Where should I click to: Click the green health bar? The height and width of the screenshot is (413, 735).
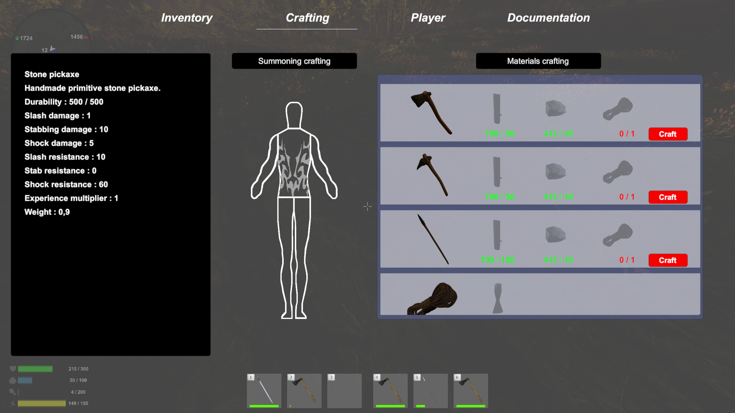(x=34, y=369)
